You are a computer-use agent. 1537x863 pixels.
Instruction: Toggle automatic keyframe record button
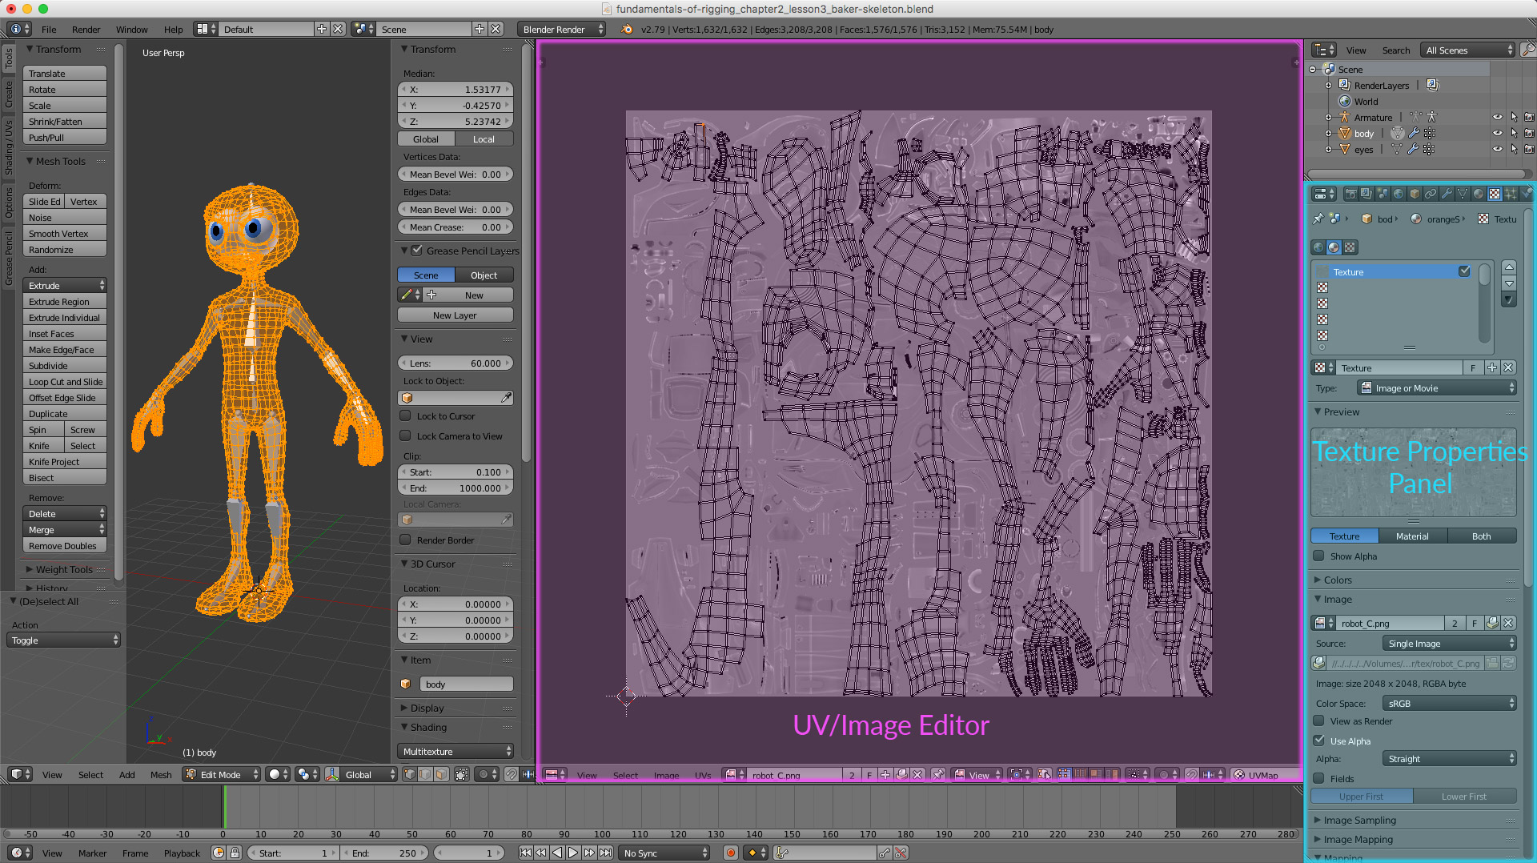pyautogui.click(x=730, y=853)
